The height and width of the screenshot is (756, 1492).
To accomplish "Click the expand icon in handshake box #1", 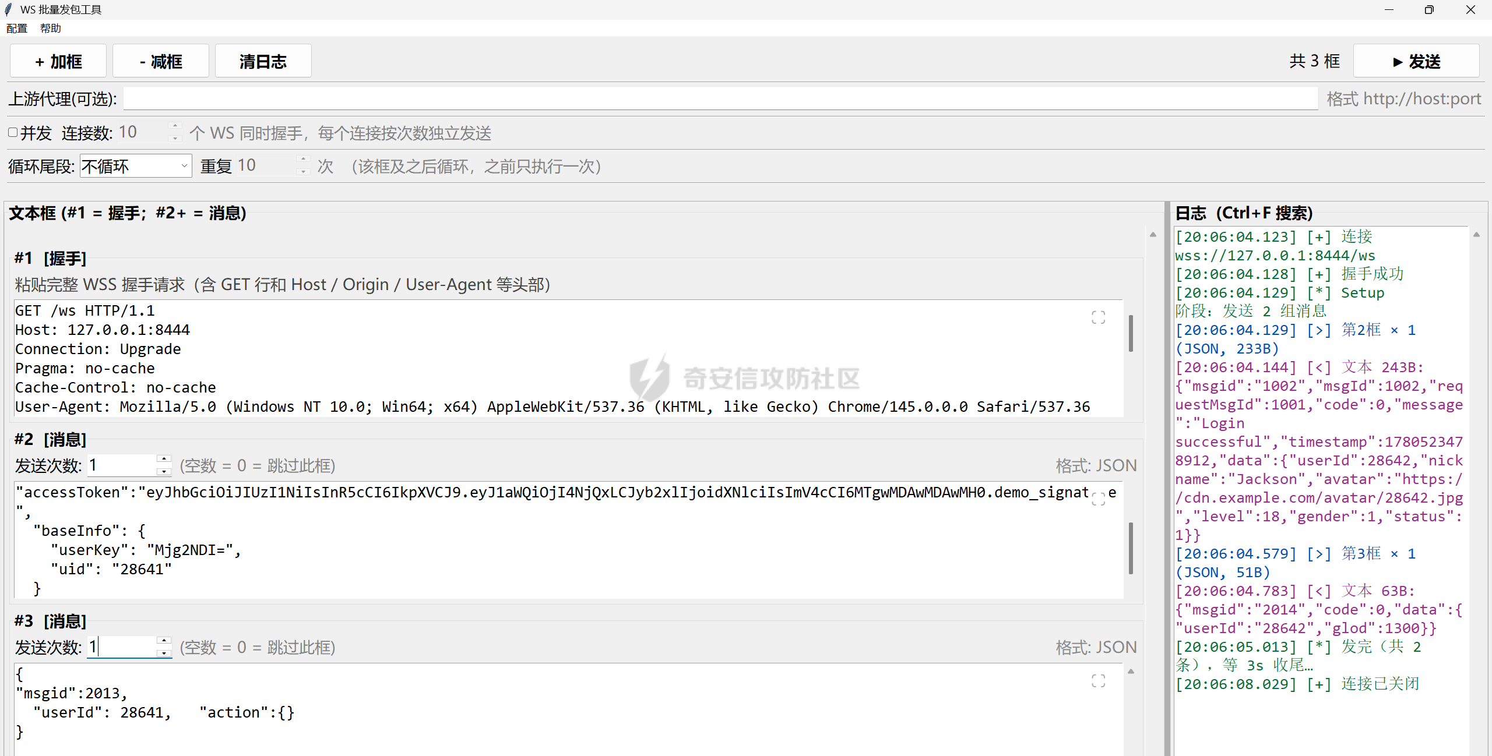I will point(1098,317).
